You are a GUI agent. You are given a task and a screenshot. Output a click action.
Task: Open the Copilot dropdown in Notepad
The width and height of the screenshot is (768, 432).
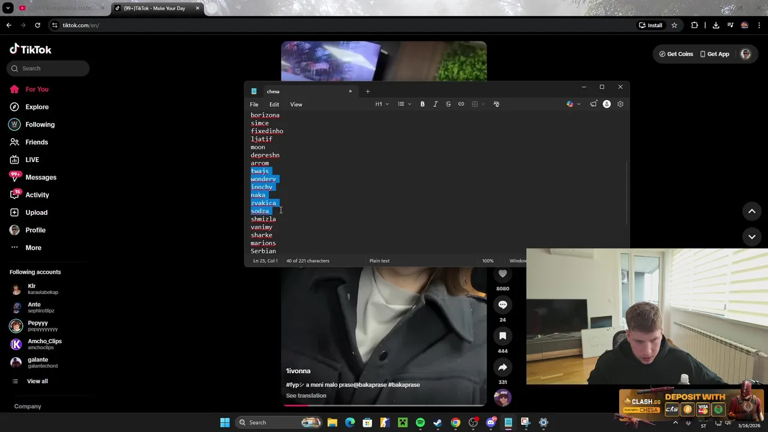[x=574, y=104]
